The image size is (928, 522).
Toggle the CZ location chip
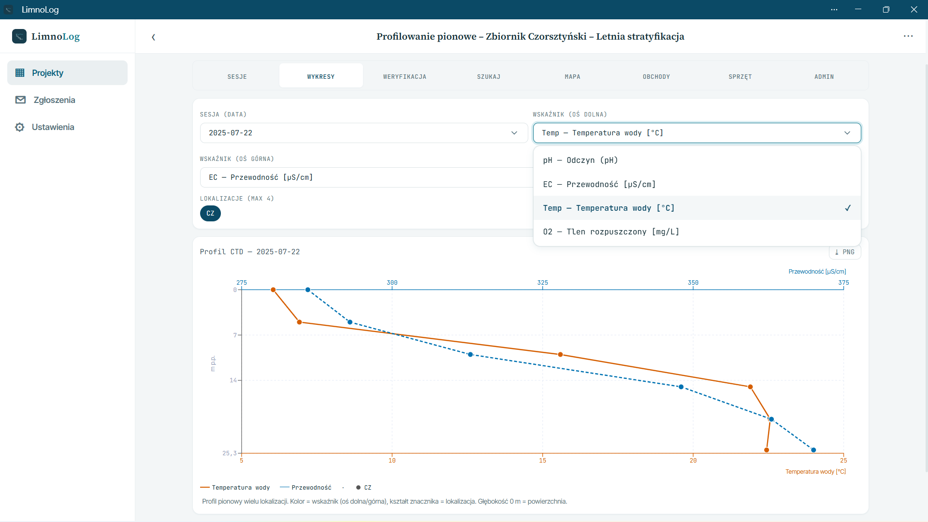pyautogui.click(x=210, y=213)
